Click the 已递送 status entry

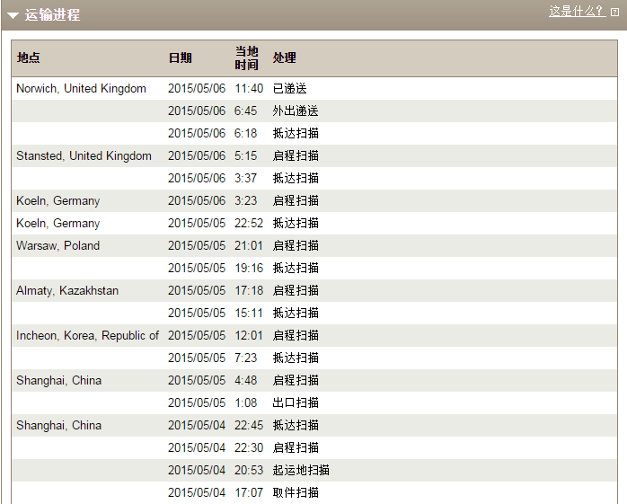click(289, 89)
